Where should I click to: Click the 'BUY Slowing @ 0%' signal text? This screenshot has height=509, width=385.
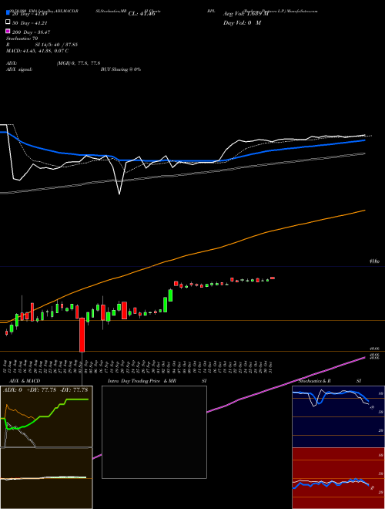point(121,69)
